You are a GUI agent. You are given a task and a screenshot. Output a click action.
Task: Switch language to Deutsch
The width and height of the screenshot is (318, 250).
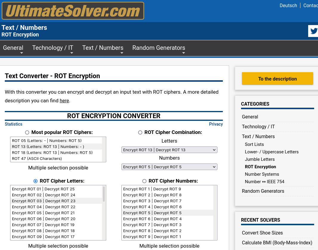point(288,5)
